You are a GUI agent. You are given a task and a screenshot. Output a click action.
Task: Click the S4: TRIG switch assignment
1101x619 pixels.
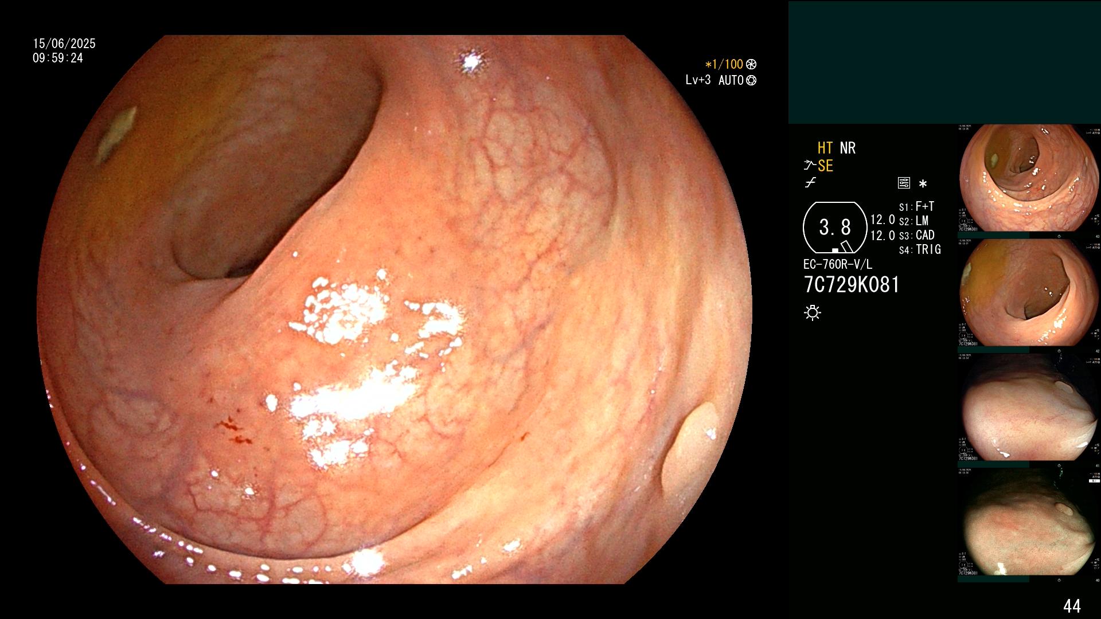click(920, 249)
